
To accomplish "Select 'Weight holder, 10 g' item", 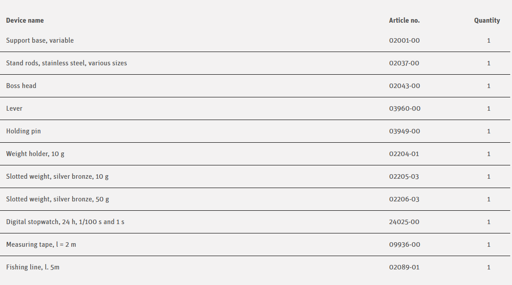I will point(35,154).
